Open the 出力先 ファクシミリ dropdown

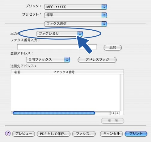point(60,34)
